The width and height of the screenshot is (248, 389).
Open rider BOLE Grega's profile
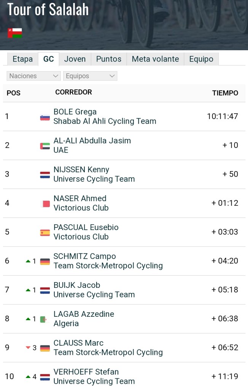(75, 112)
